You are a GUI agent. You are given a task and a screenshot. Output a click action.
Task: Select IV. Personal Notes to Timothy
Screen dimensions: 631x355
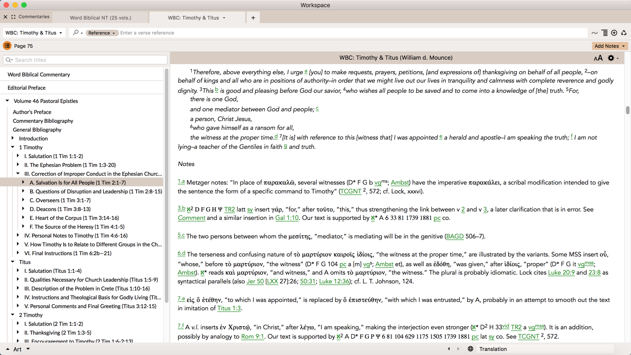76,236
